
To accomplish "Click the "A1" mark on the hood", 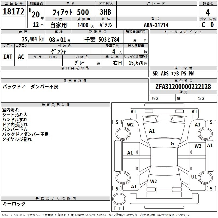I will 152,131.
